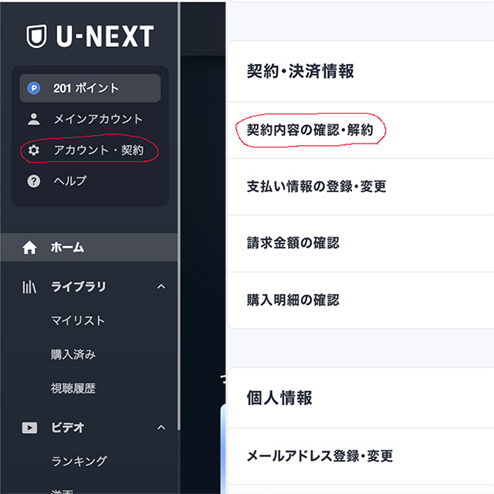Image resolution: width=494 pixels, height=494 pixels.
Task: Select ライブラリ label in sidebar
Action: (x=79, y=286)
